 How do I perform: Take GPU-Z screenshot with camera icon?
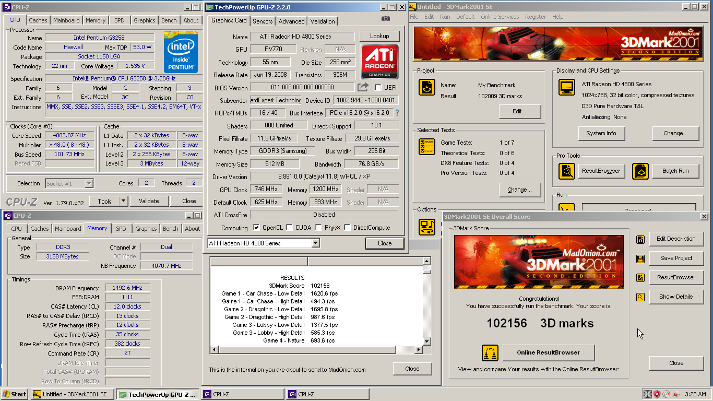(x=385, y=18)
